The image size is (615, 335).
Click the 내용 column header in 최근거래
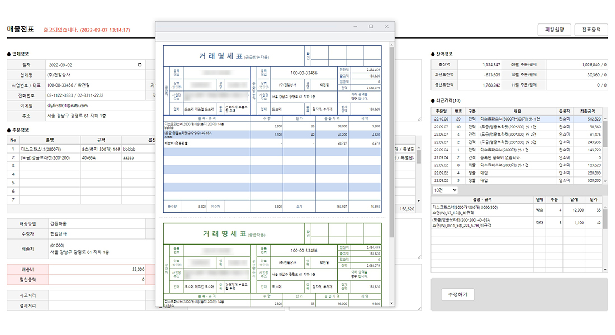click(x=517, y=111)
